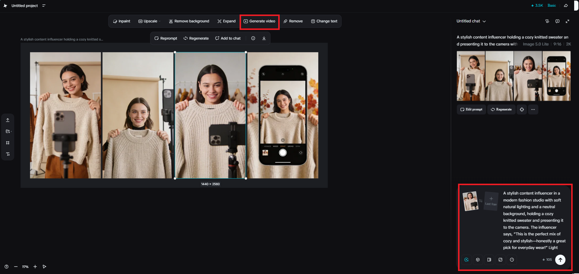The image size is (579, 274).
Task: Click Regenerate in chat panel
Action: pos(501,109)
